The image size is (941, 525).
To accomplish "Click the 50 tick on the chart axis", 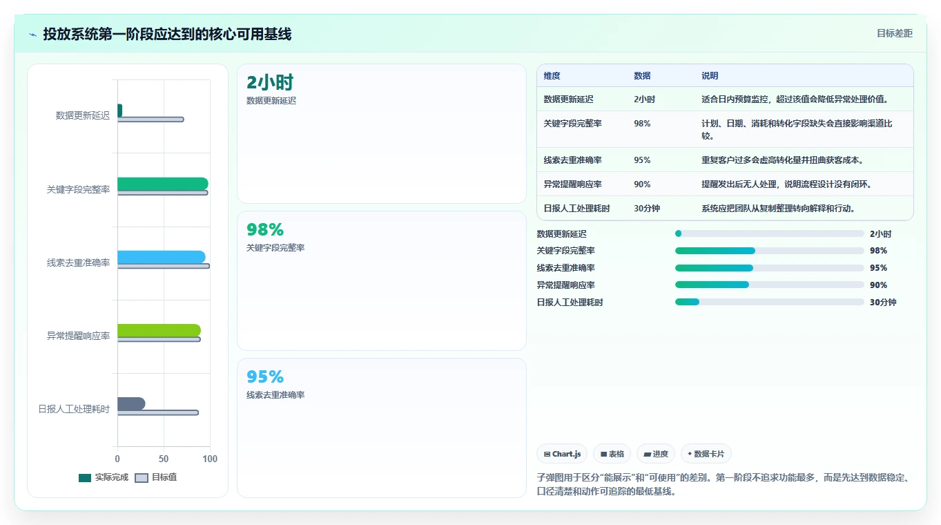I will (x=164, y=459).
